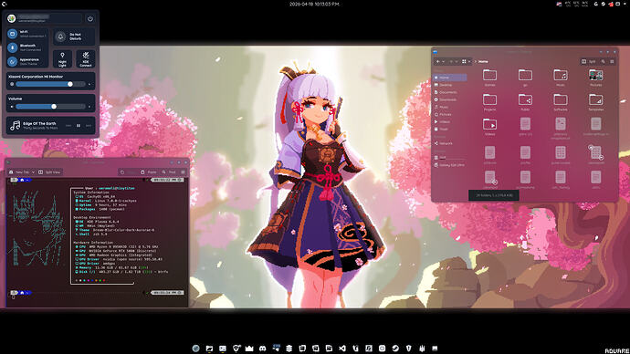
Task: Select the Videos folder icon
Action: click(x=489, y=124)
